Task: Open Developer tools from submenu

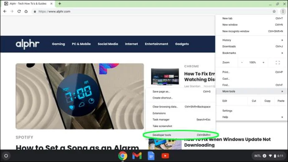Action: coord(181,135)
